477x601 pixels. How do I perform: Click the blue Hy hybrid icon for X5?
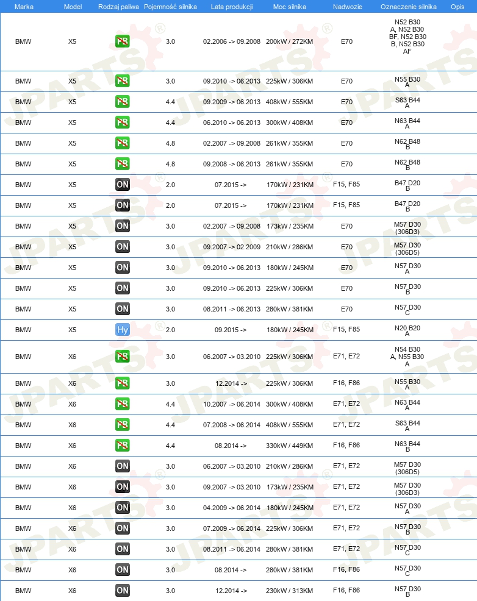coord(123,329)
